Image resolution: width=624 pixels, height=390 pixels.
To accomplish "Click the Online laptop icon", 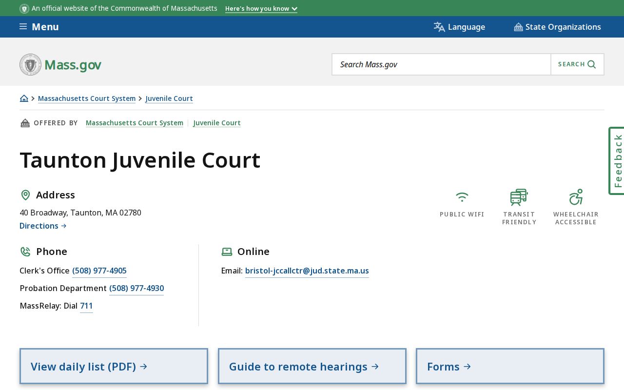I will point(227,252).
